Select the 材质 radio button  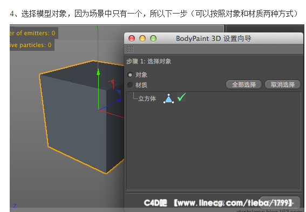tap(130, 85)
